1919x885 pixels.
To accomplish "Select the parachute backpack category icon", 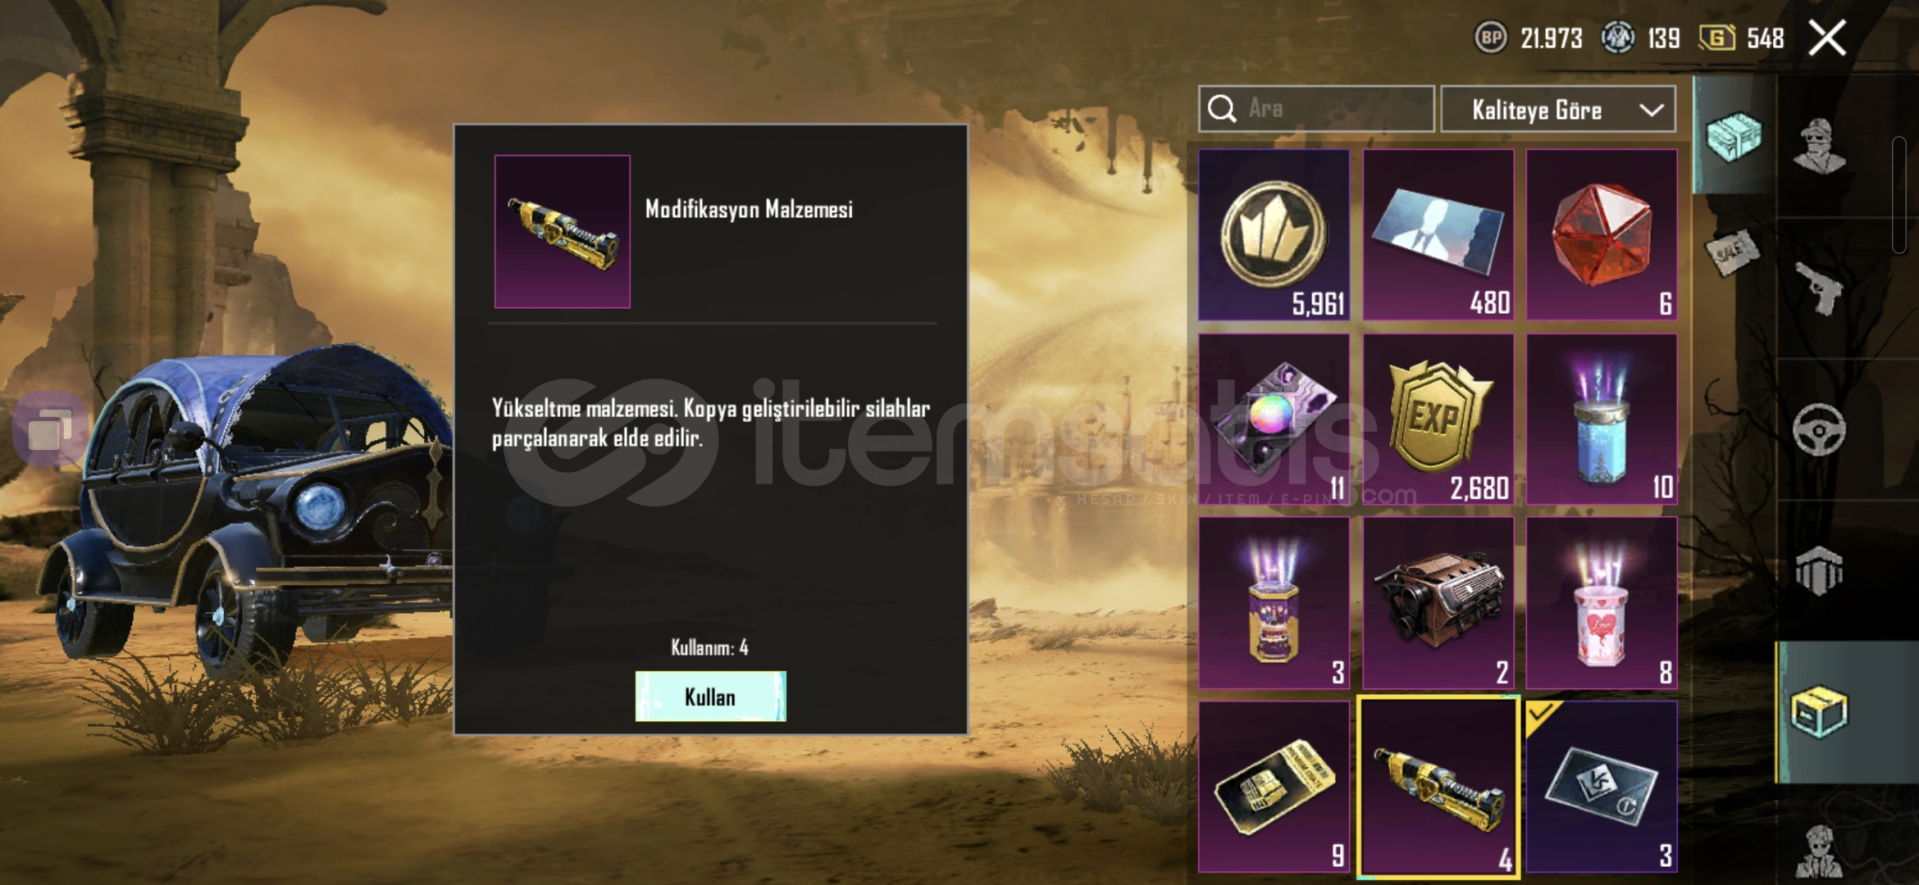I will [x=1818, y=570].
